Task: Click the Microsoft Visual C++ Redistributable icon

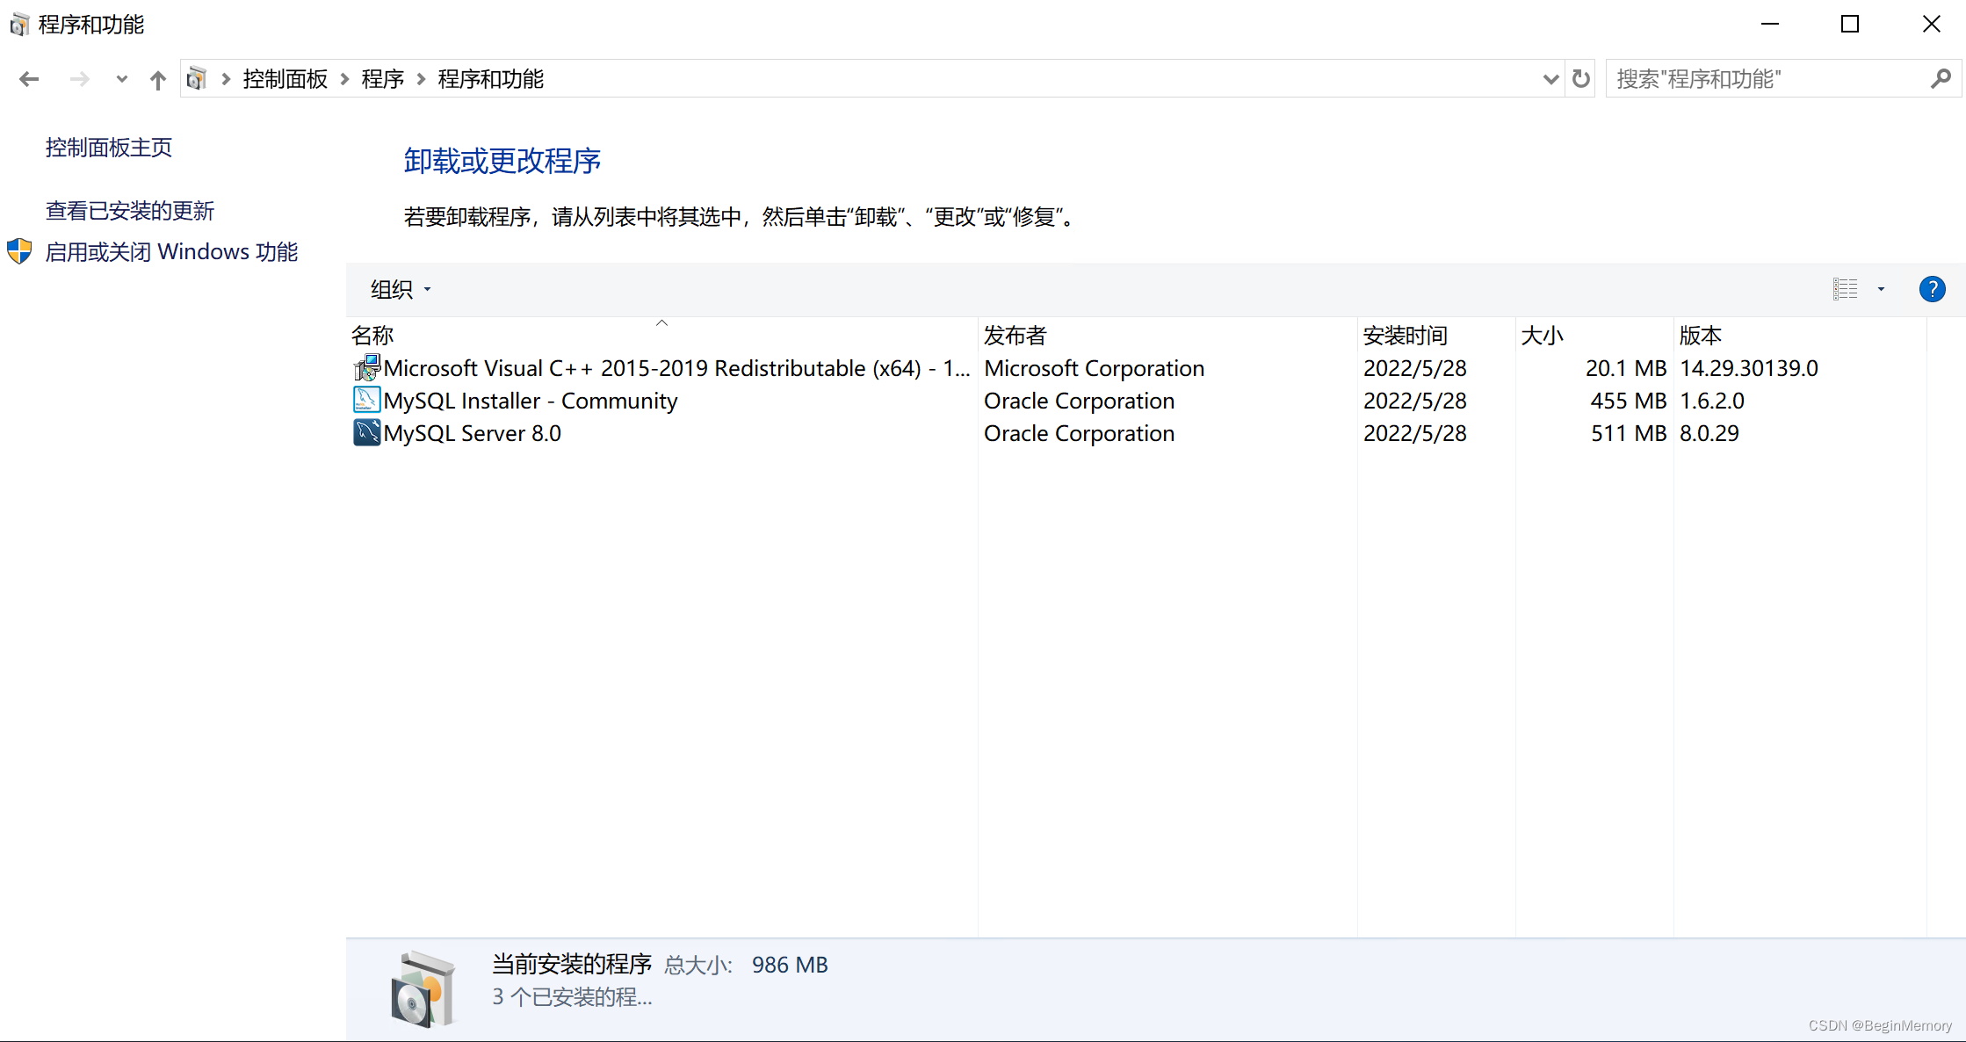Action: click(x=366, y=367)
